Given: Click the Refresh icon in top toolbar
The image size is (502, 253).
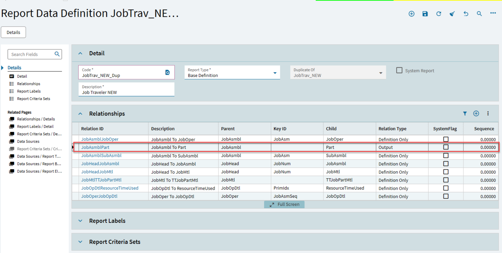Looking at the screenshot, I should pos(439,14).
